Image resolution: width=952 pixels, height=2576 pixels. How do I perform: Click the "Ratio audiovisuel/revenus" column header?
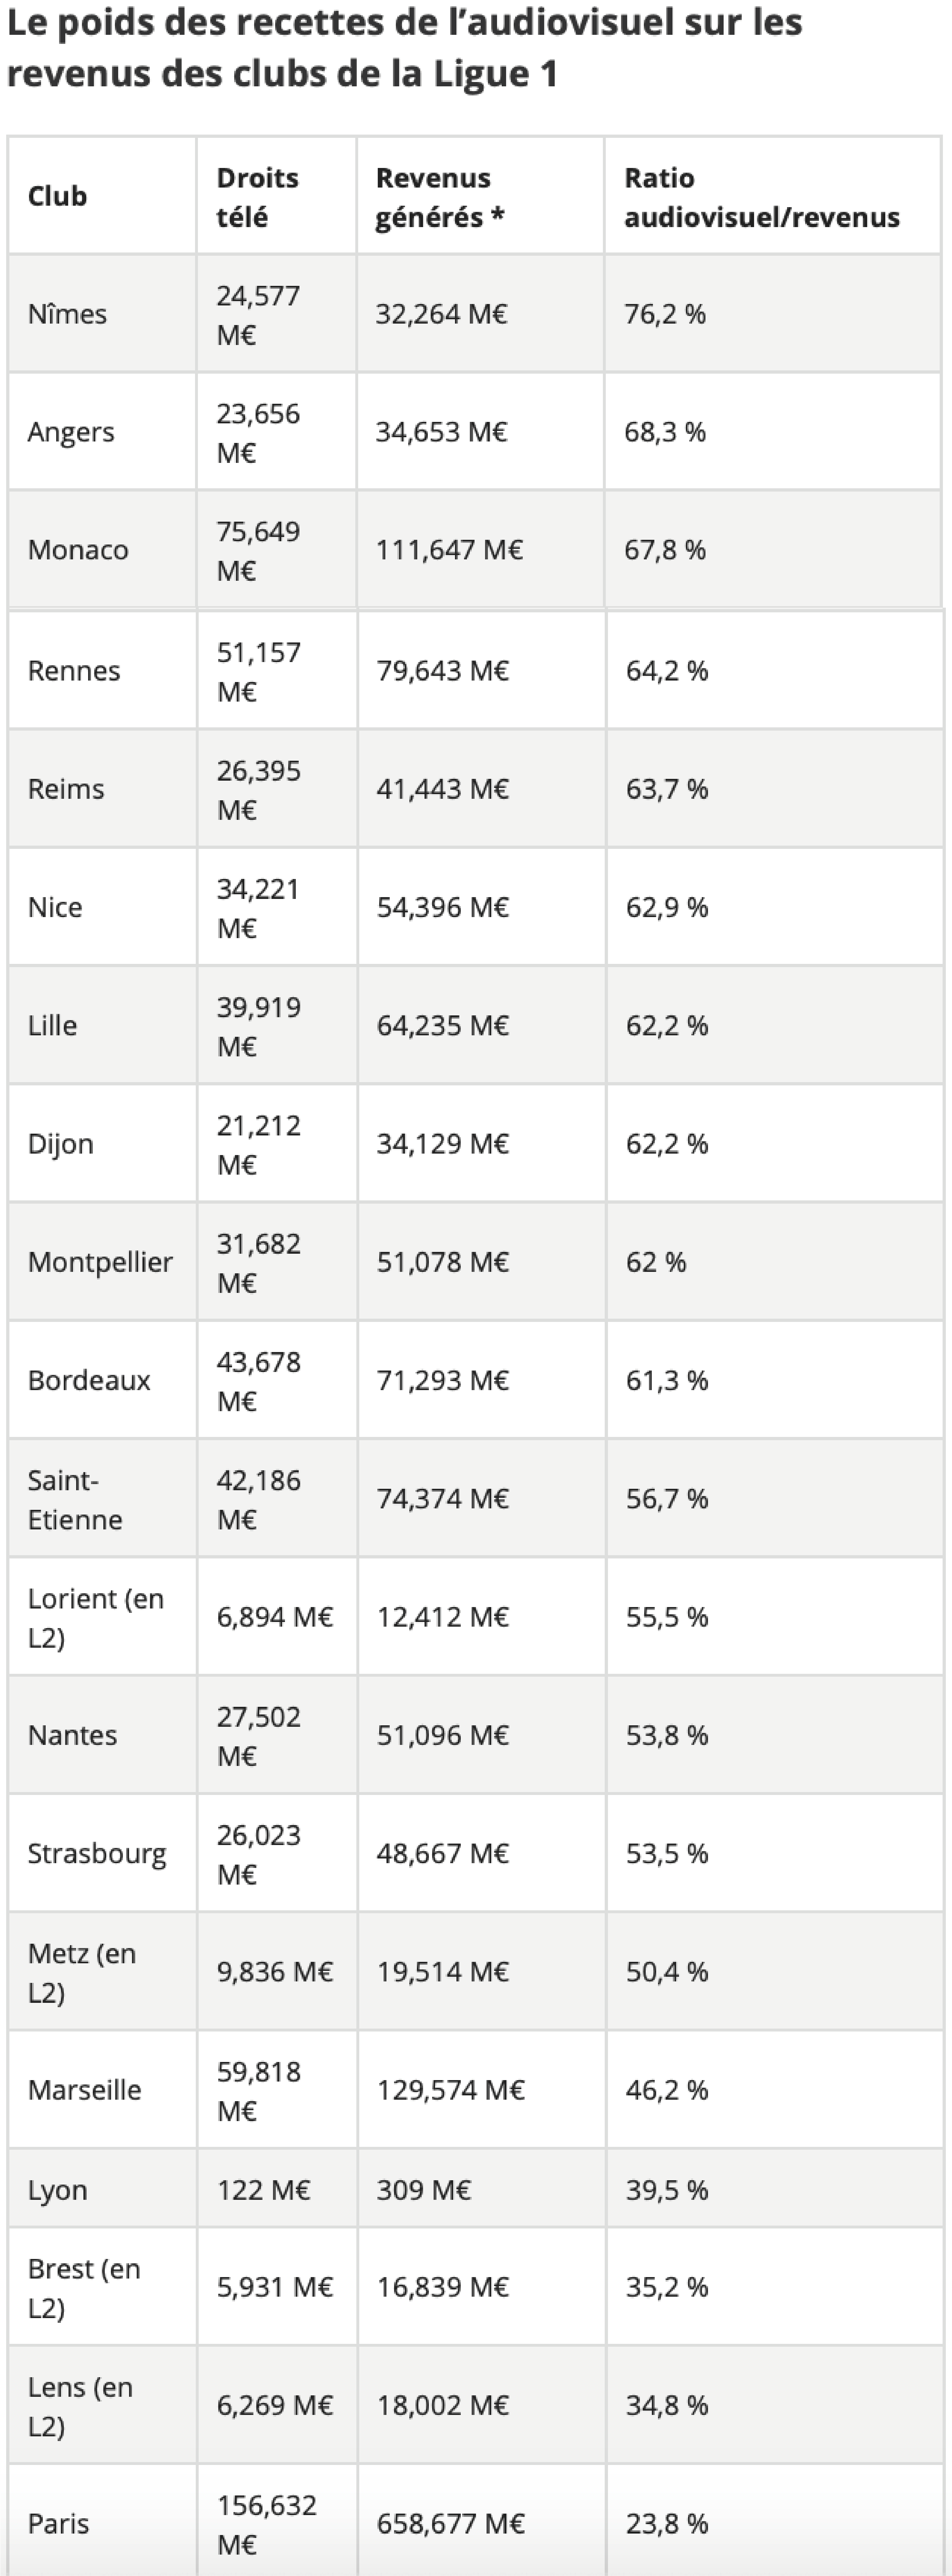click(761, 197)
